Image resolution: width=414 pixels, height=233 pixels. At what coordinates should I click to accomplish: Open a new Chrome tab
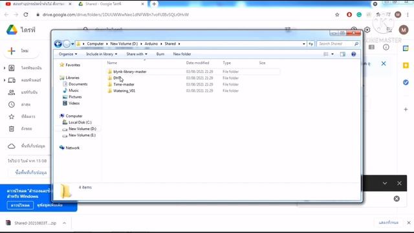154,4
